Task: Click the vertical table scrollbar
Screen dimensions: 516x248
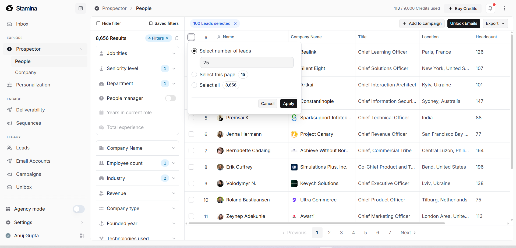Action: tap(512, 102)
